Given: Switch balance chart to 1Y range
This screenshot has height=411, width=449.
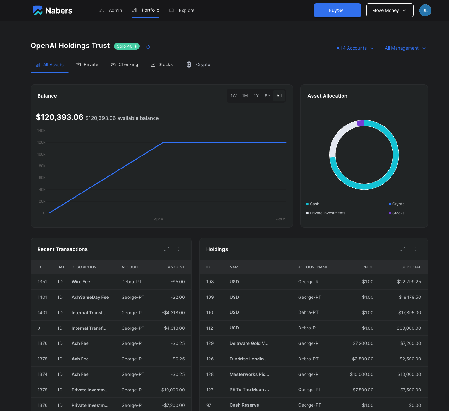Looking at the screenshot, I should coord(256,96).
